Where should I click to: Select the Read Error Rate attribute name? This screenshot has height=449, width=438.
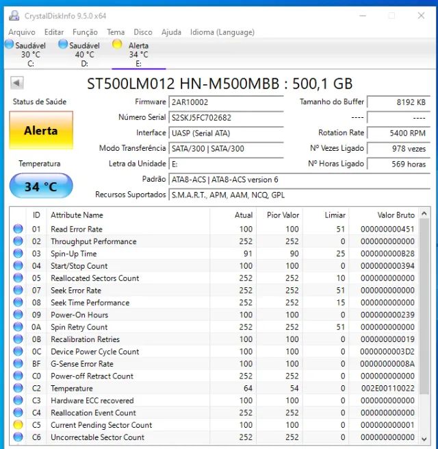click(x=77, y=229)
